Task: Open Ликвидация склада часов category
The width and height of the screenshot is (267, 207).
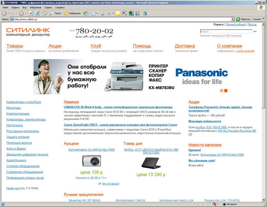Action: [x=25, y=178]
